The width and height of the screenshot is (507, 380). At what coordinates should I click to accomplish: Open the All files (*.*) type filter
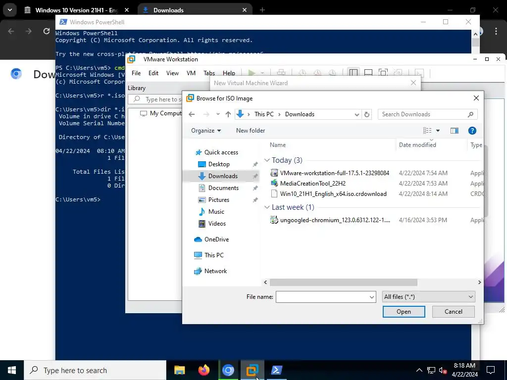coord(428,297)
